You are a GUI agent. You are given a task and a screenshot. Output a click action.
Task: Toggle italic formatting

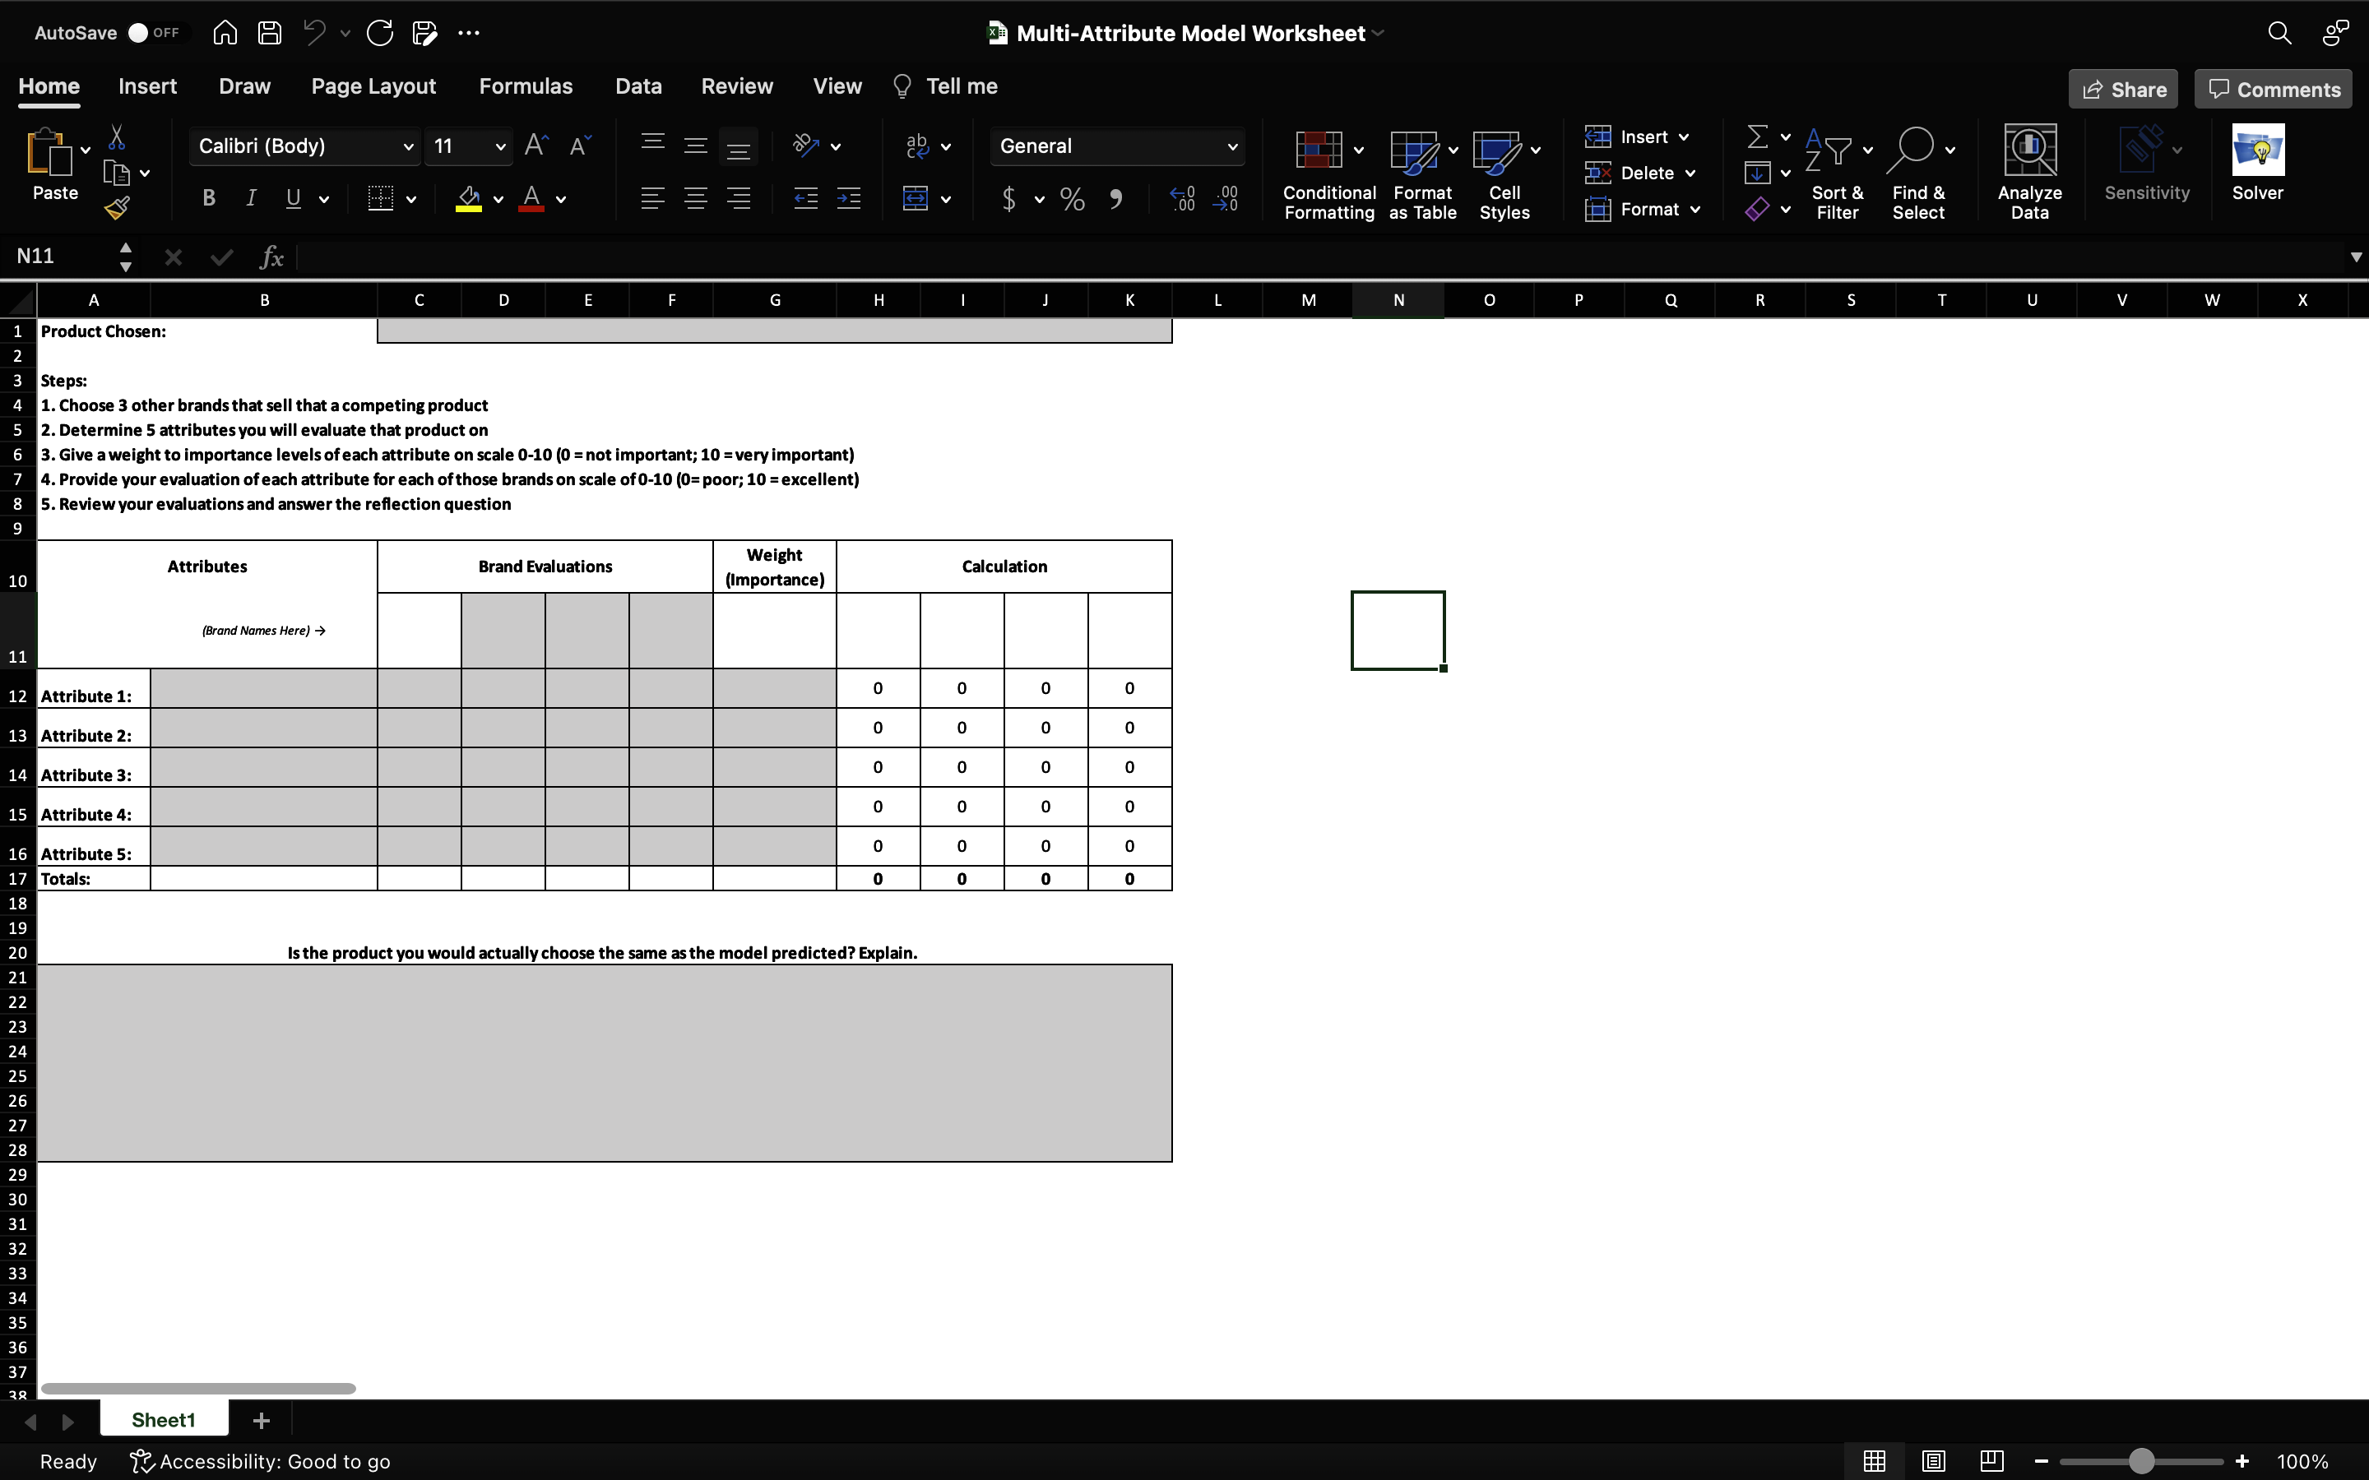251,197
